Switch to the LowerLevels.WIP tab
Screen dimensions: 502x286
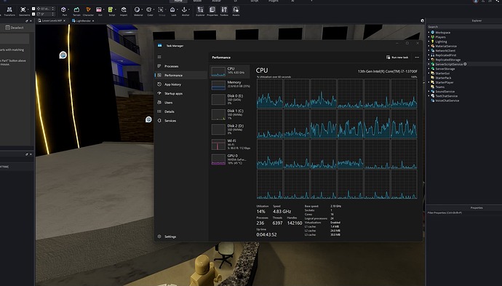pyautogui.click(x=51, y=20)
